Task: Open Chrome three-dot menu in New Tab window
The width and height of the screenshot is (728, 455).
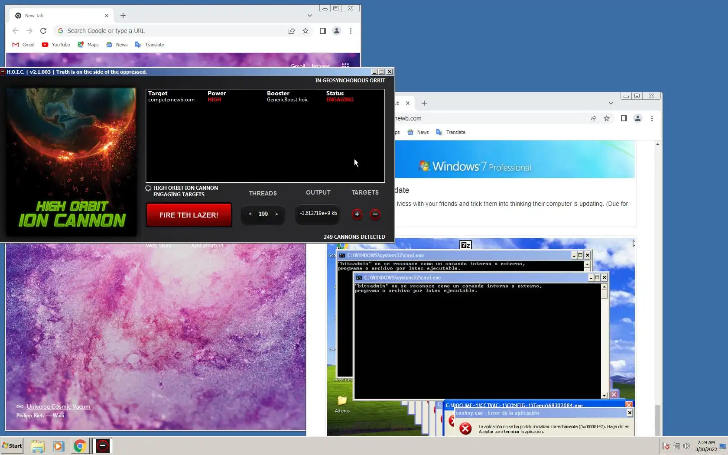Action: tap(351, 31)
